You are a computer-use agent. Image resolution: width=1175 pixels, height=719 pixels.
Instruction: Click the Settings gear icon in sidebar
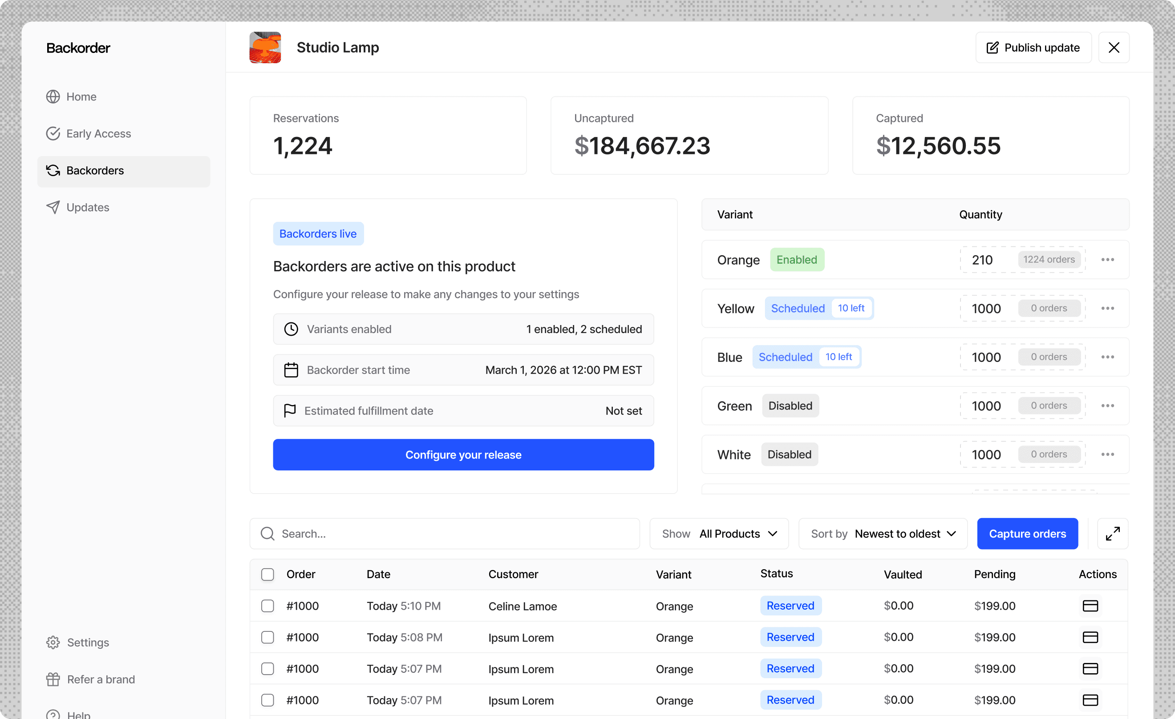coord(53,642)
